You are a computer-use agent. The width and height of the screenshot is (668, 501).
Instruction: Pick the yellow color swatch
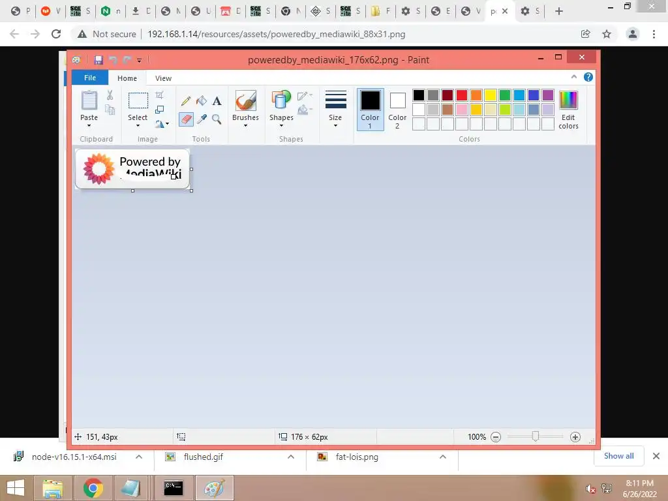[491, 95]
